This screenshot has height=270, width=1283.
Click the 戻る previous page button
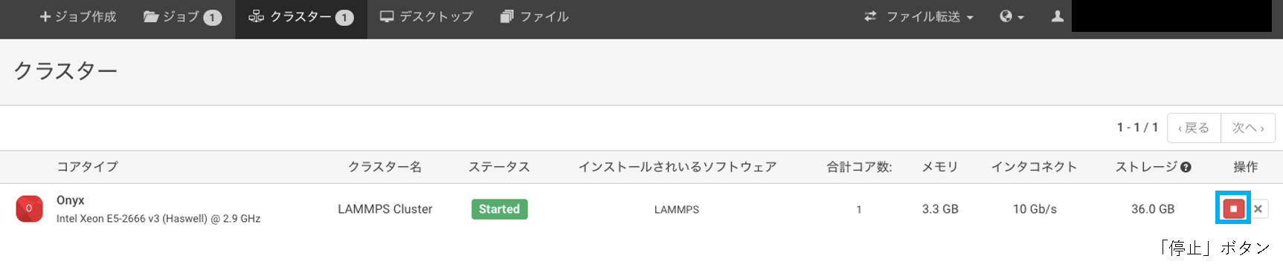1194,128
